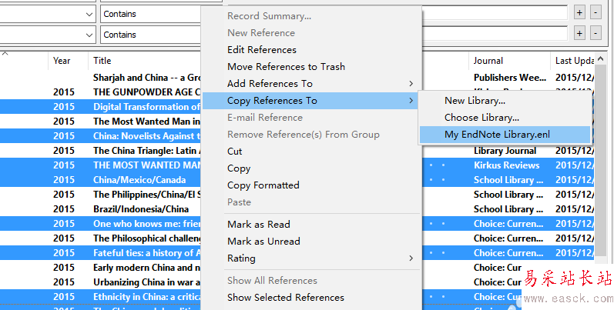Remove the lower search row with its minus button

pyautogui.click(x=596, y=33)
